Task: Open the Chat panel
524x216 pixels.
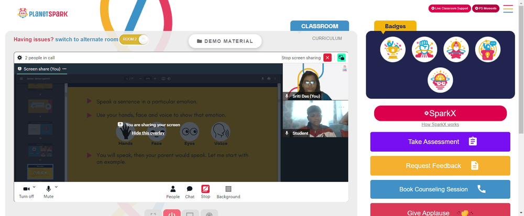Action: pos(190,192)
